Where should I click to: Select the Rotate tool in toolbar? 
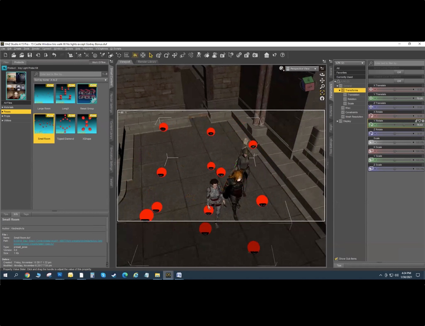167,55
